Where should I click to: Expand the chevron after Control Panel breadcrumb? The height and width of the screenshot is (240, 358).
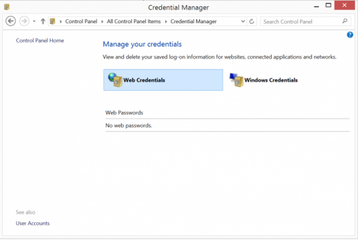[102, 21]
